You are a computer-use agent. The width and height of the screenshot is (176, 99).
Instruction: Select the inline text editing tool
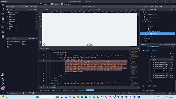point(40,17)
